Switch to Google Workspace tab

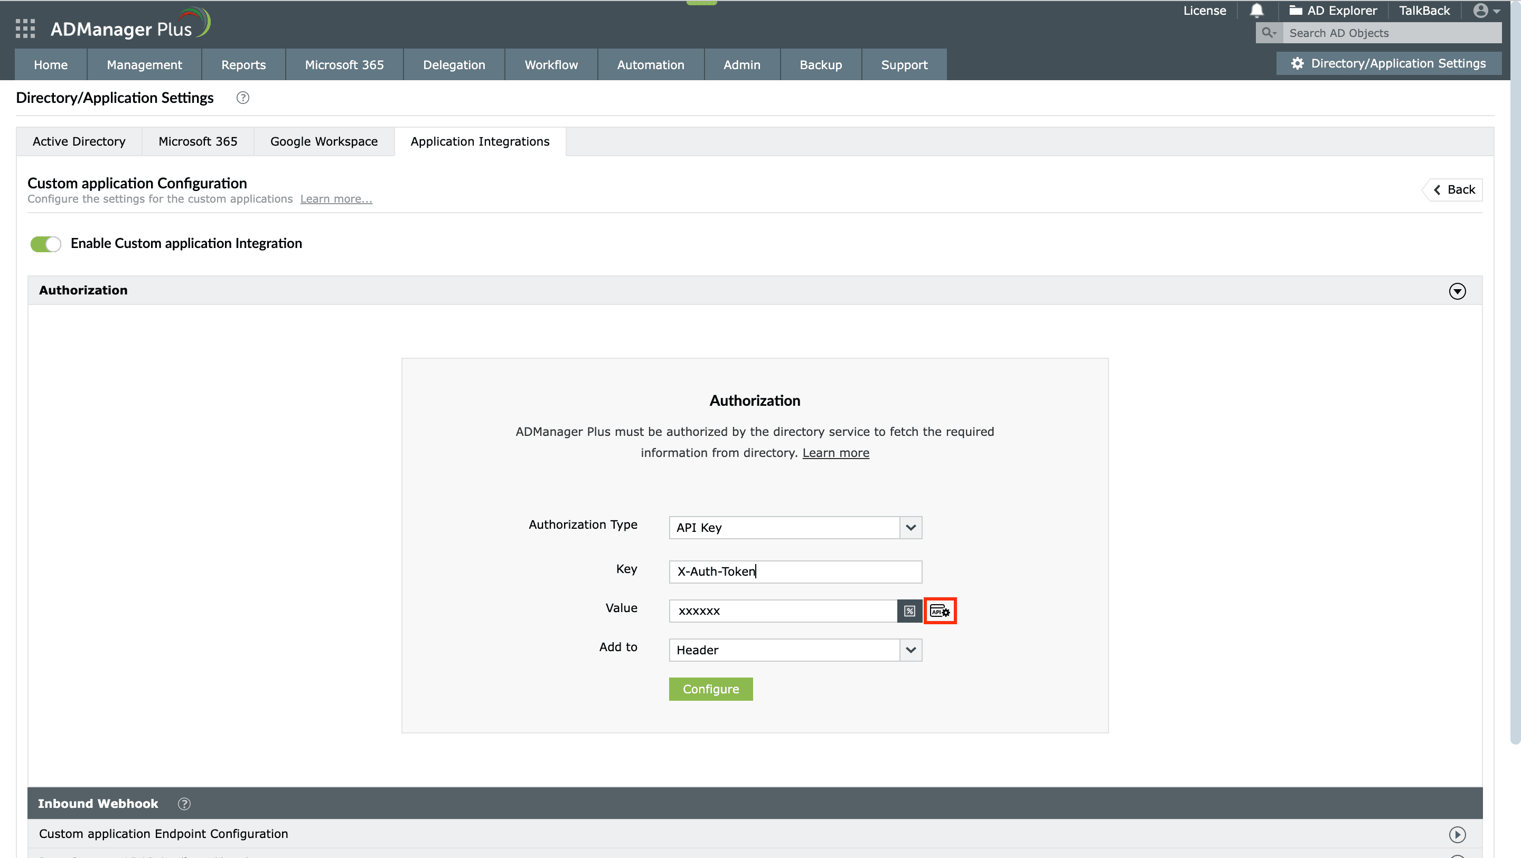pyautogui.click(x=324, y=141)
